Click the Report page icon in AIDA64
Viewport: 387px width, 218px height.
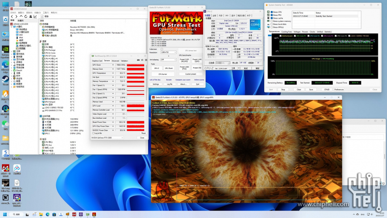[42, 17]
